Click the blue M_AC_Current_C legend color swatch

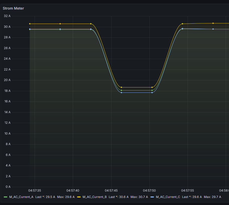(x=152, y=197)
